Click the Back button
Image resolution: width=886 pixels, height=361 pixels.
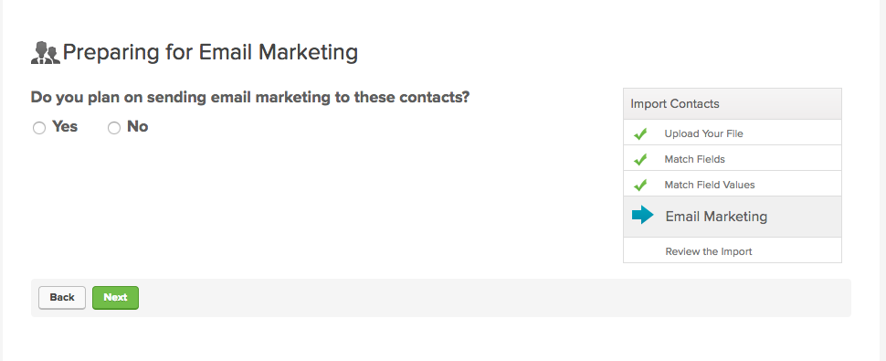click(x=62, y=298)
